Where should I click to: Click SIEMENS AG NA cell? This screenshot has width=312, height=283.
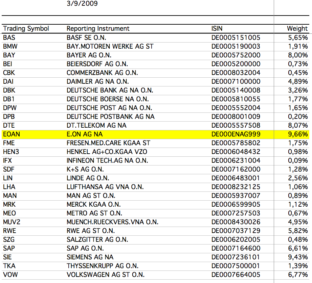[x=90, y=257]
